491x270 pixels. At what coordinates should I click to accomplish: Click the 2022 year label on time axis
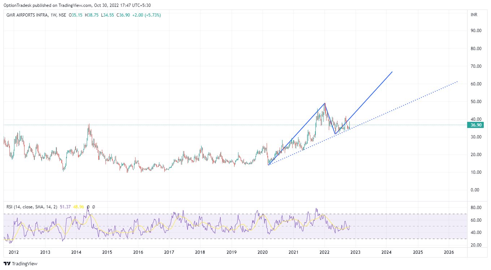pos(324,252)
